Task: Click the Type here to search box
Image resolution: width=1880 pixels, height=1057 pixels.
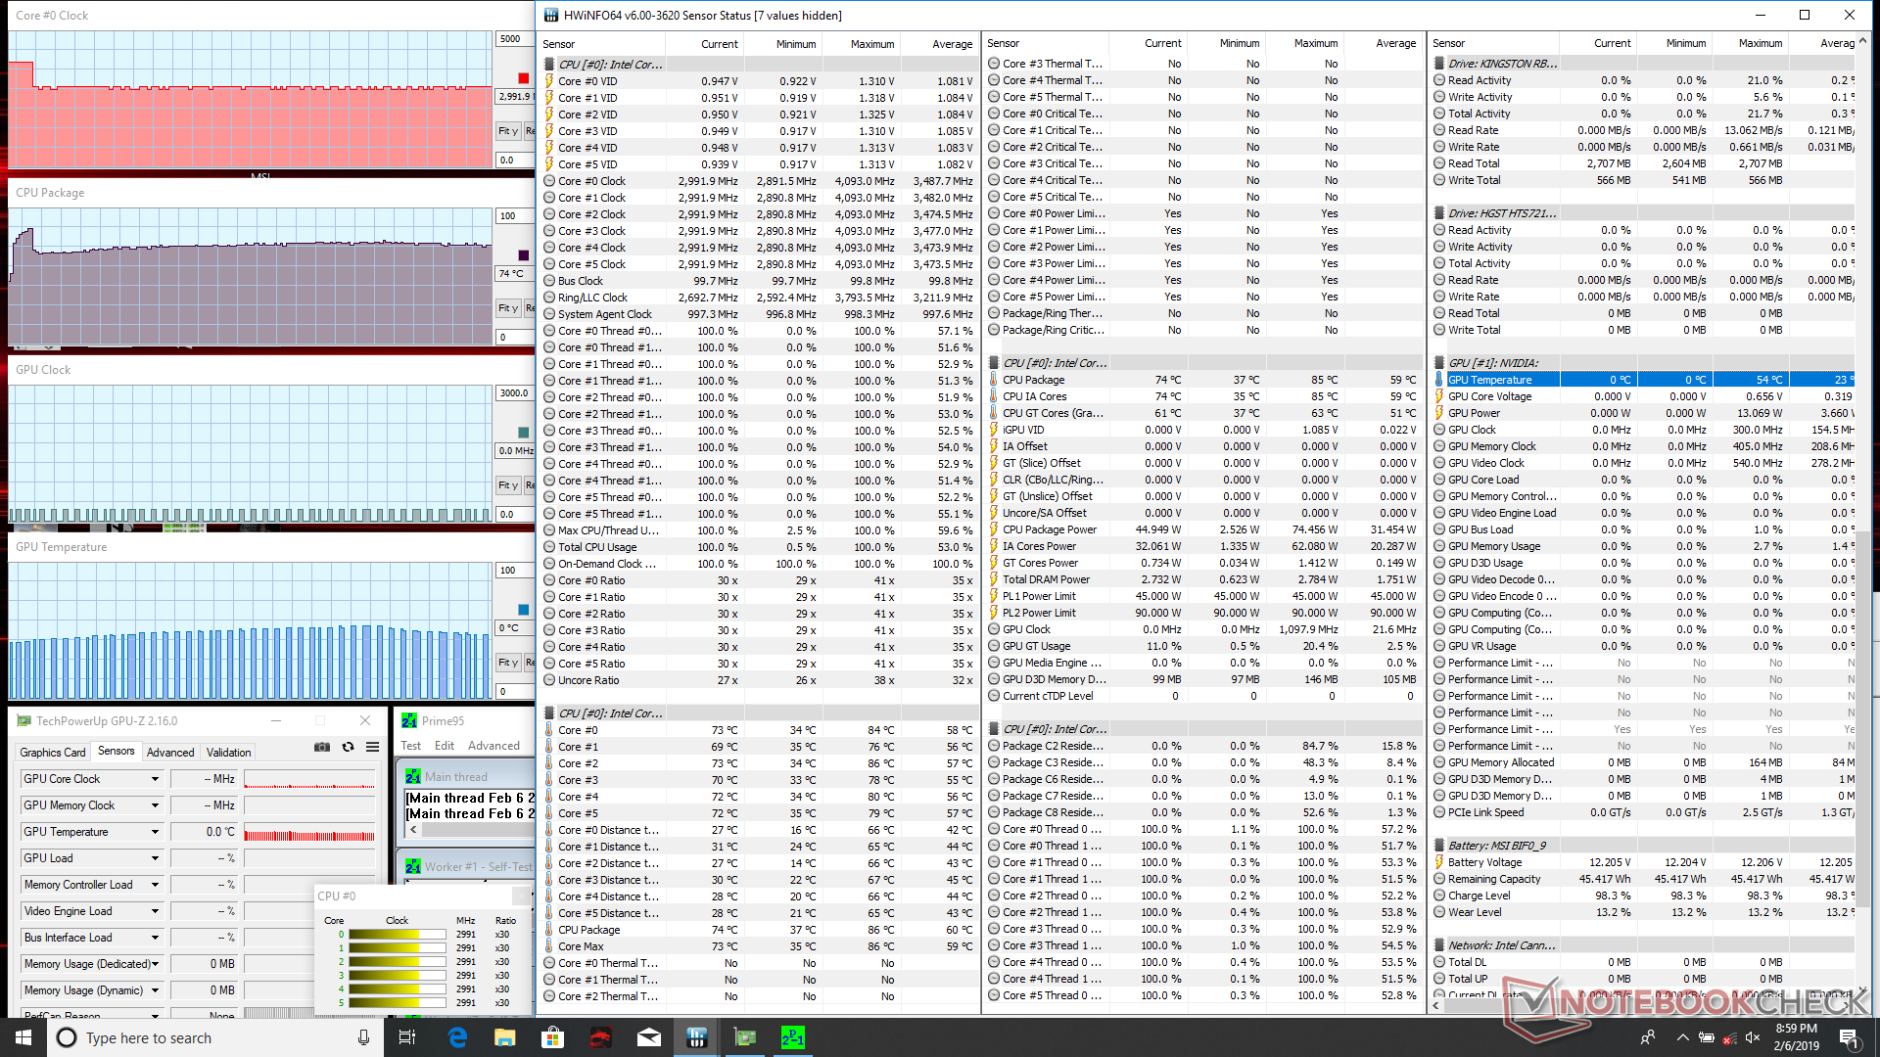Action: pos(215,1037)
